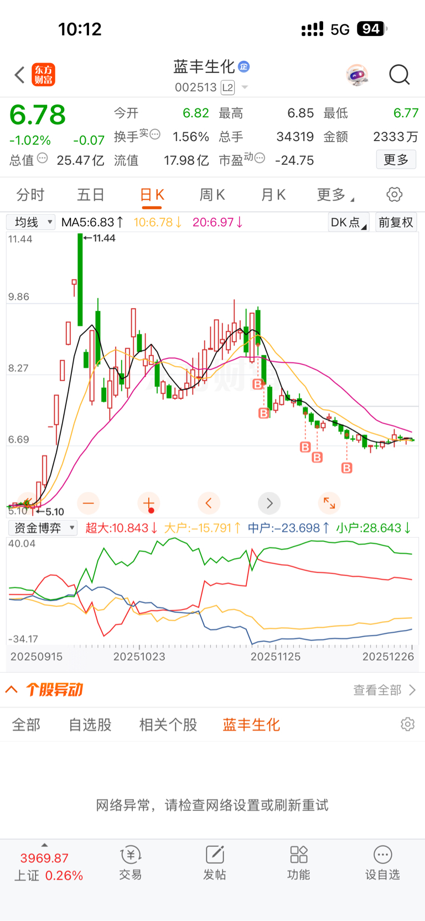The width and height of the screenshot is (425, 921).
Task: Open 查看全部 link
Action: tap(384, 690)
